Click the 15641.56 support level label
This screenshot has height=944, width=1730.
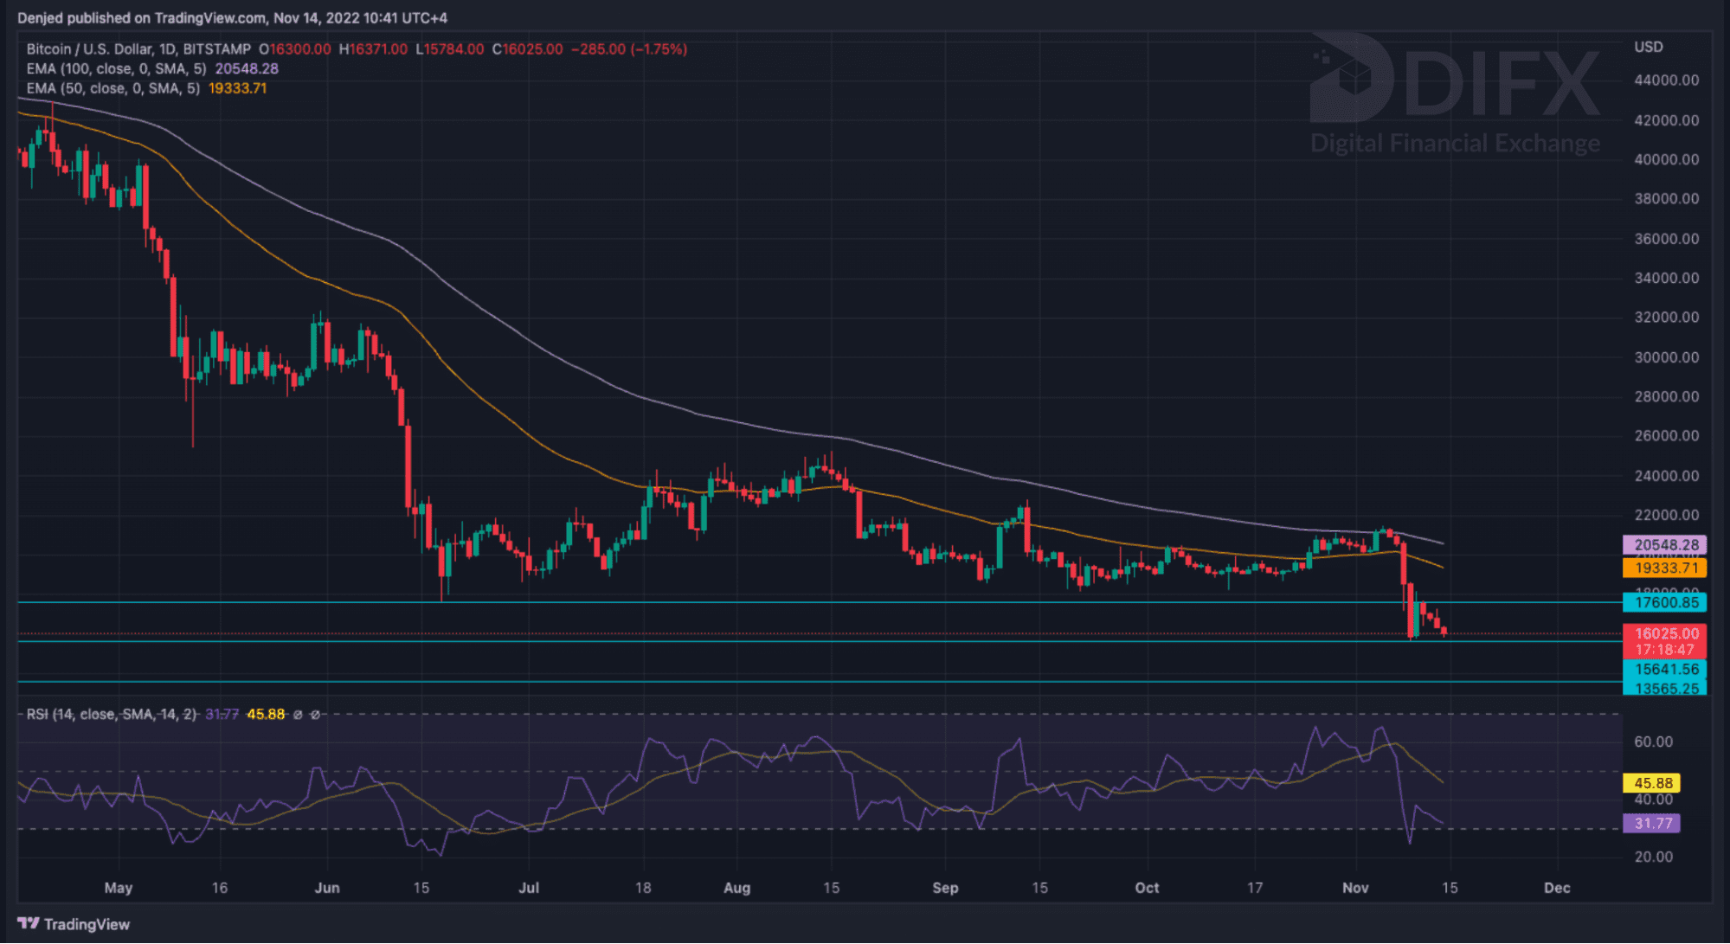tap(1665, 669)
